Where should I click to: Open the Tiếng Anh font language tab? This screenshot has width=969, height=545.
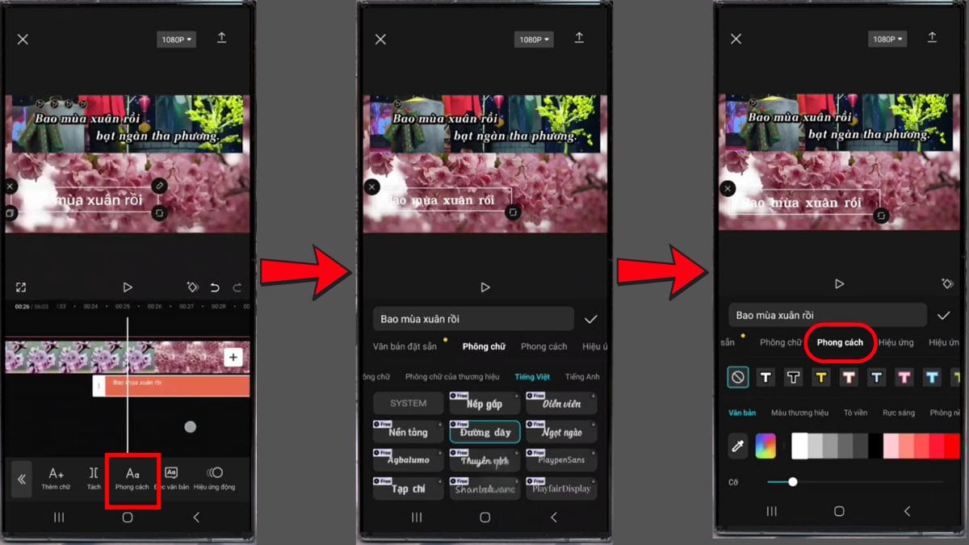coord(582,377)
